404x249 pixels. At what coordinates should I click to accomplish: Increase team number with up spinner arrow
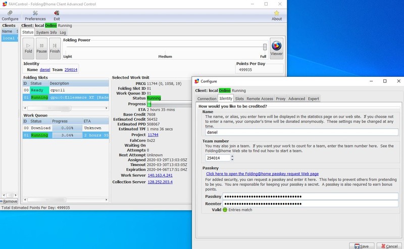pyautogui.click(x=232, y=156)
